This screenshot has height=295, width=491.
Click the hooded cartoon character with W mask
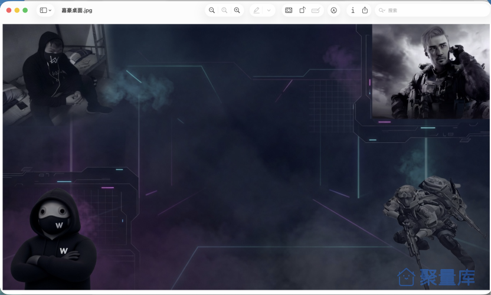[x=54, y=240]
